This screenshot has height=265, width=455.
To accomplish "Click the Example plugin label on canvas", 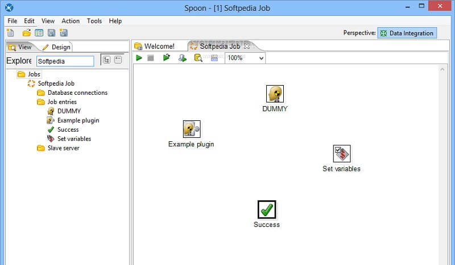I will [x=191, y=144].
